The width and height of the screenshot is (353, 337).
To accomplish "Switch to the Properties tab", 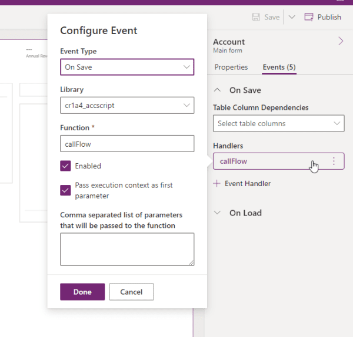I will click(231, 68).
